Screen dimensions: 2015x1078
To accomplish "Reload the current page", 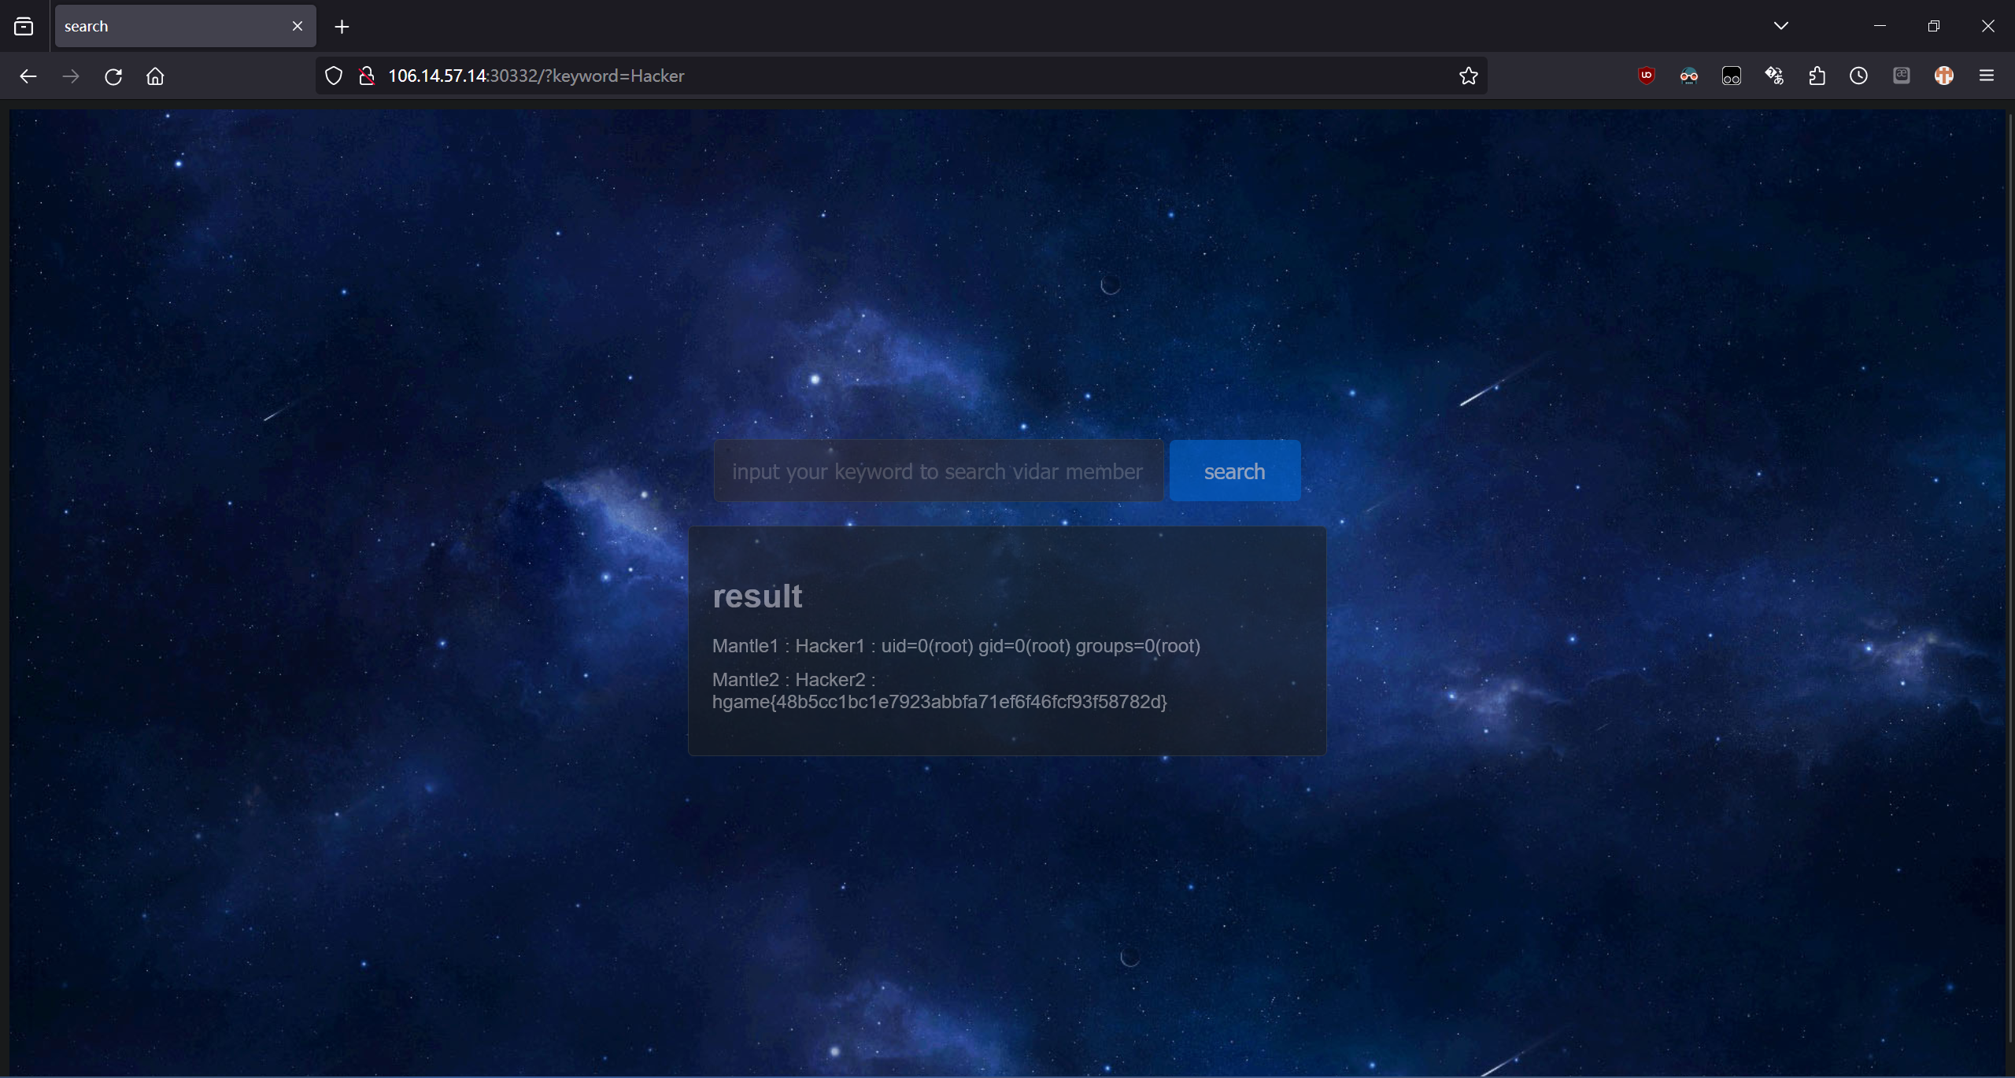I will click(x=113, y=76).
